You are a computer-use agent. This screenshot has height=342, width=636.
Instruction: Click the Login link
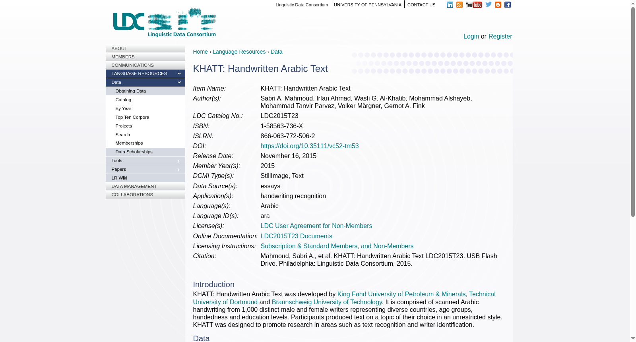click(471, 36)
